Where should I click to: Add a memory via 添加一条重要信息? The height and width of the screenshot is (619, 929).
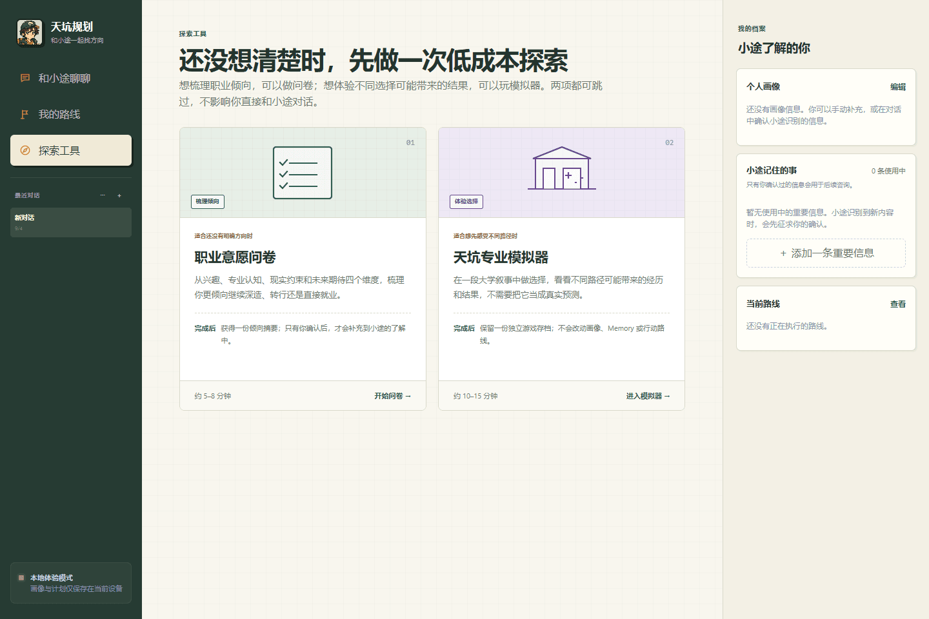click(x=826, y=253)
